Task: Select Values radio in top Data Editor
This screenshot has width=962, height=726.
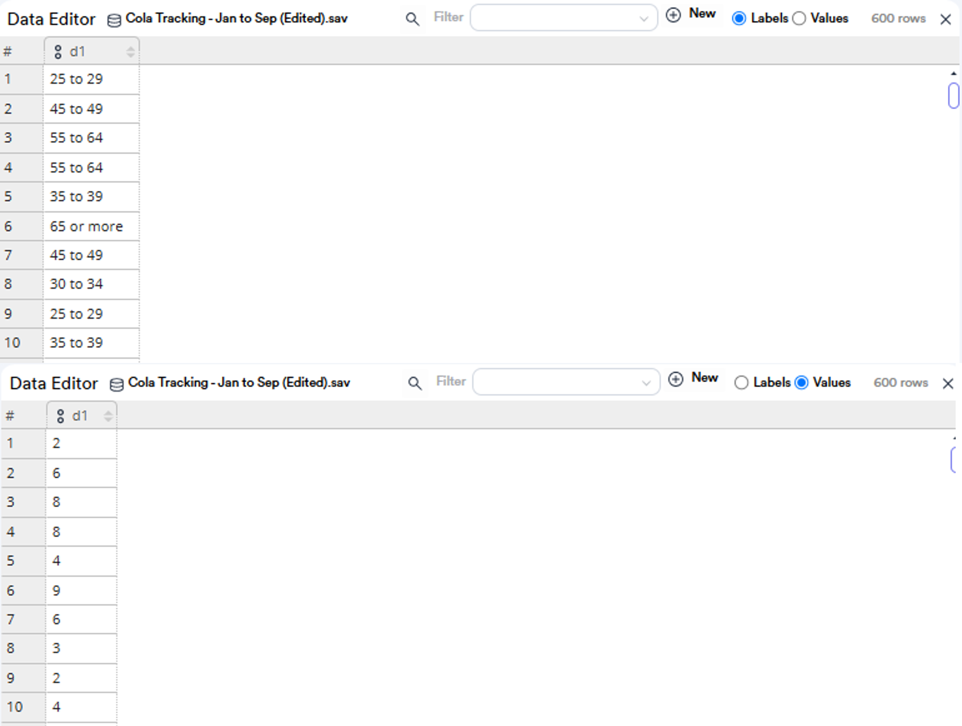Action: (x=799, y=18)
